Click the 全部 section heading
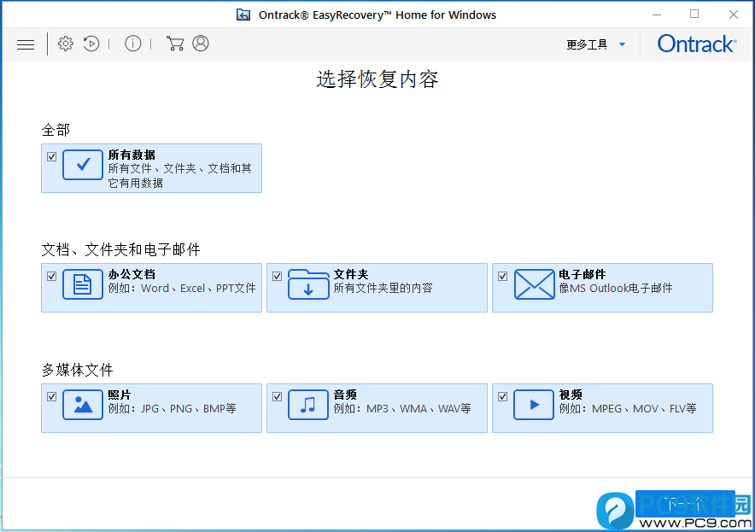The width and height of the screenshot is (755, 532). pyautogui.click(x=56, y=130)
